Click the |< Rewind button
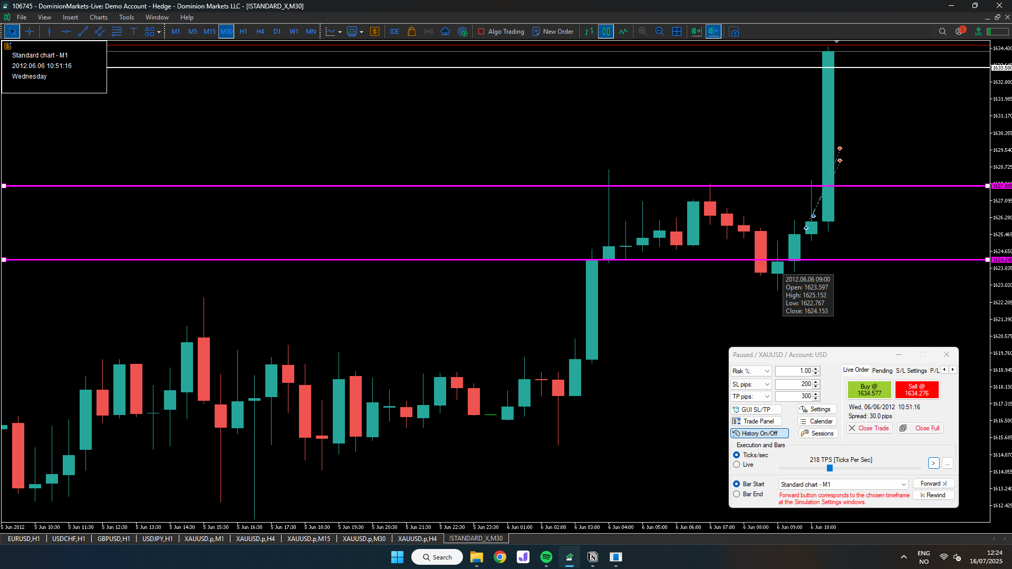 (933, 495)
